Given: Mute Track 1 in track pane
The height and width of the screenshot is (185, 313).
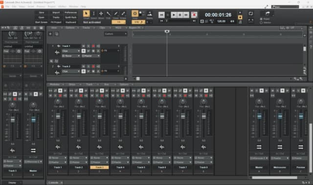Looking at the screenshot, I should tap(84, 46).
